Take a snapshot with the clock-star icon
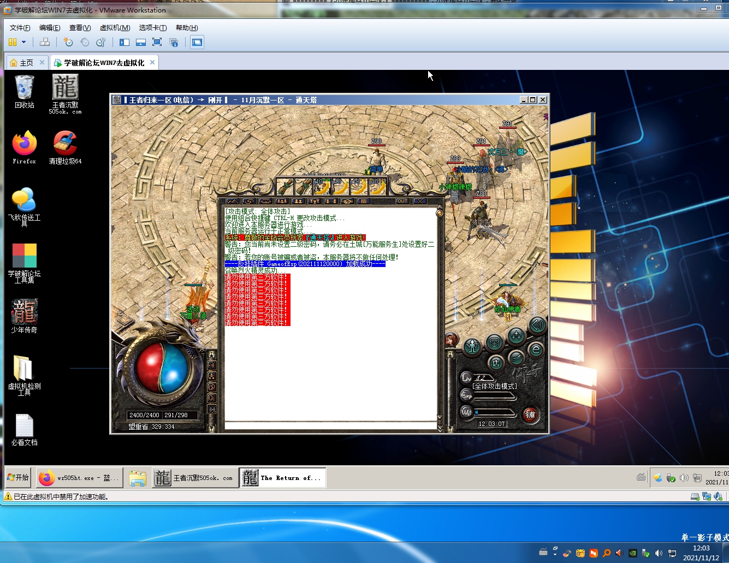The height and width of the screenshot is (563, 729). pyautogui.click(x=68, y=42)
